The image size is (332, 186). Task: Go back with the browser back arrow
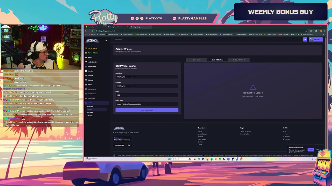tap(86, 31)
